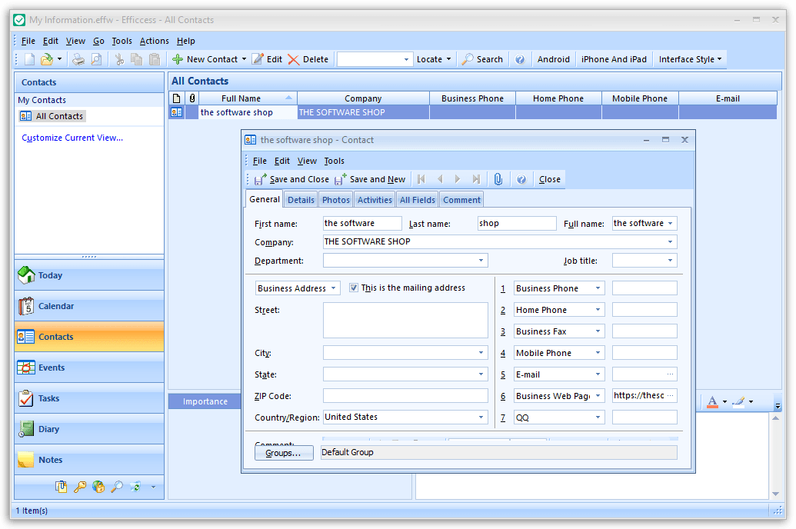Open the Calendar section in sidebar
The image size is (796, 529).
[89, 306]
